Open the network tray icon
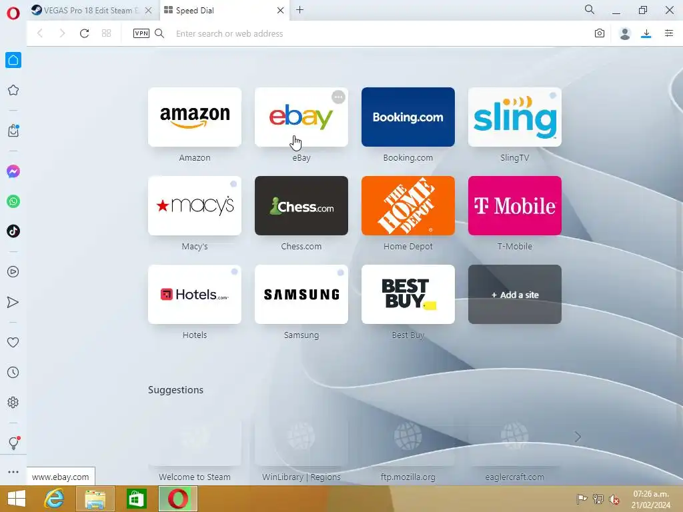Image resolution: width=683 pixels, height=512 pixels. (598, 499)
